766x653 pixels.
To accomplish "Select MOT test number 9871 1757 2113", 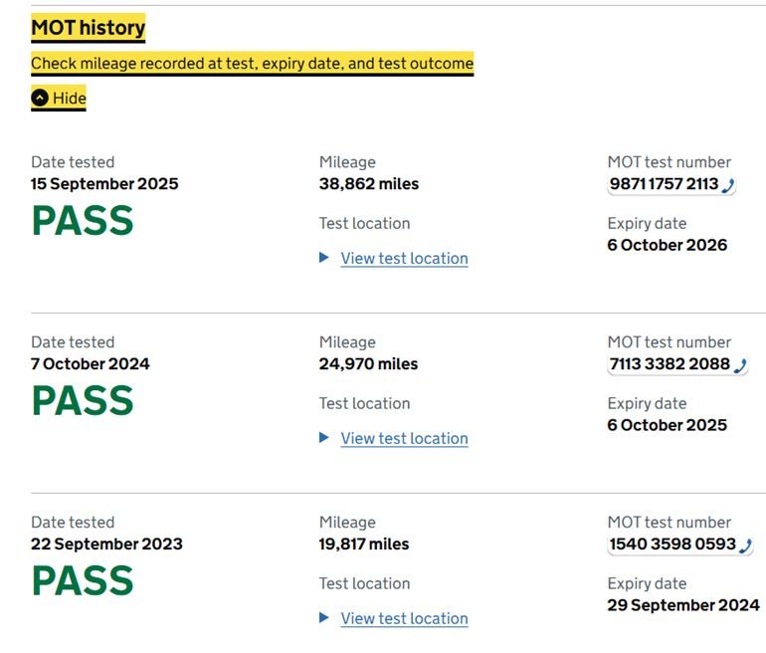I will point(663,184).
